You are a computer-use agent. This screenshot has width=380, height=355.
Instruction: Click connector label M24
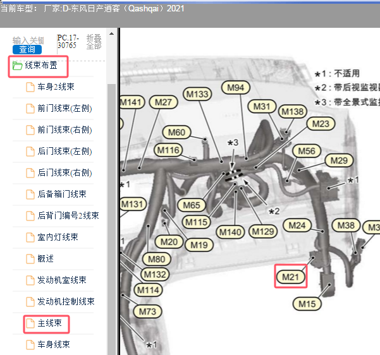pos(297,226)
